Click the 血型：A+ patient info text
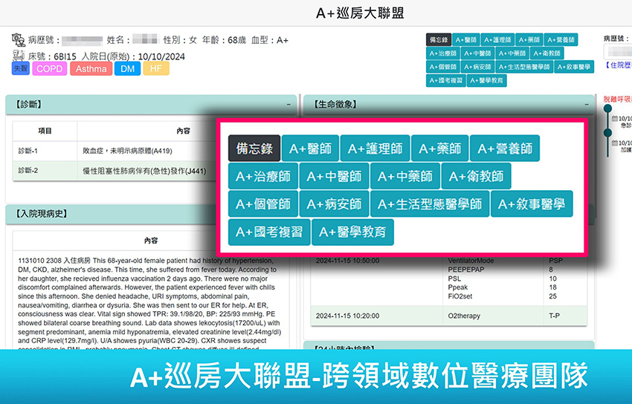This screenshot has height=404, width=632. 270,40
